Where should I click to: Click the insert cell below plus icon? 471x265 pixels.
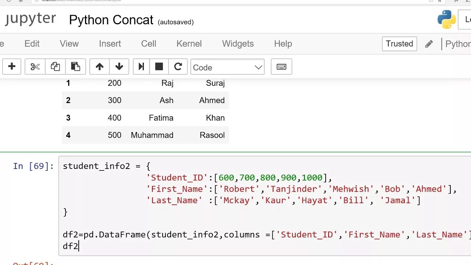(12, 67)
